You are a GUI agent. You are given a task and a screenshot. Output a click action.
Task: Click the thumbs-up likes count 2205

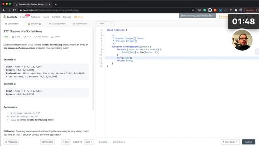[x=16, y=36]
